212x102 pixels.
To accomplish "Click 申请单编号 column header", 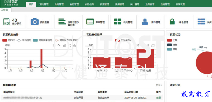I will (9, 92).
